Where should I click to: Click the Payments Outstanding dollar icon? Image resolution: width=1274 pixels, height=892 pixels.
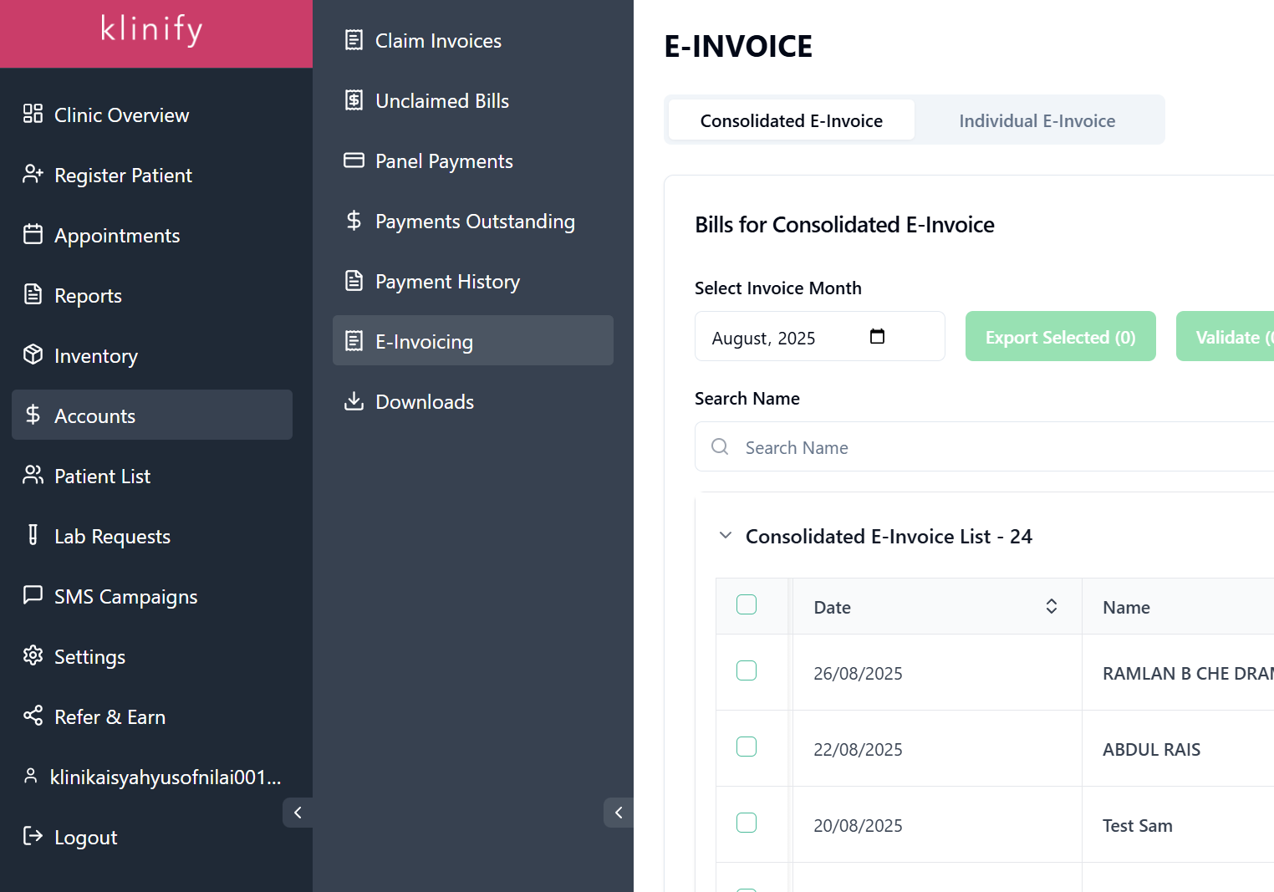[x=354, y=221]
